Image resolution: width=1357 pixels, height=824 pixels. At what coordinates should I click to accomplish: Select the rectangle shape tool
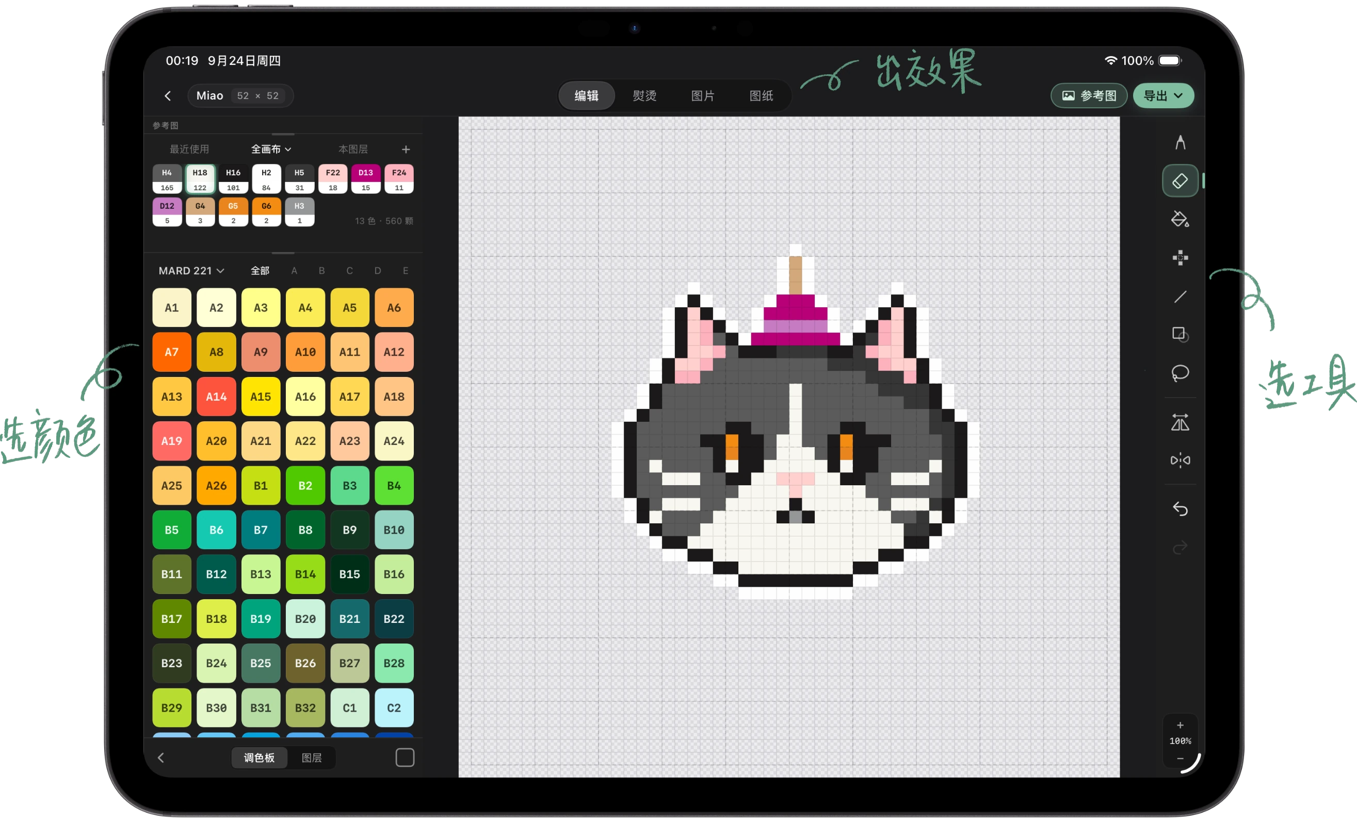coord(1180,335)
